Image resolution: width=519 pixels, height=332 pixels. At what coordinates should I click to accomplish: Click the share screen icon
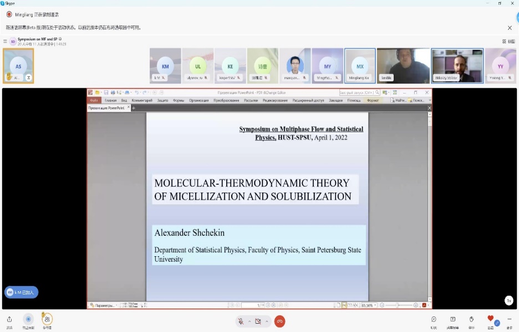(x=452, y=319)
